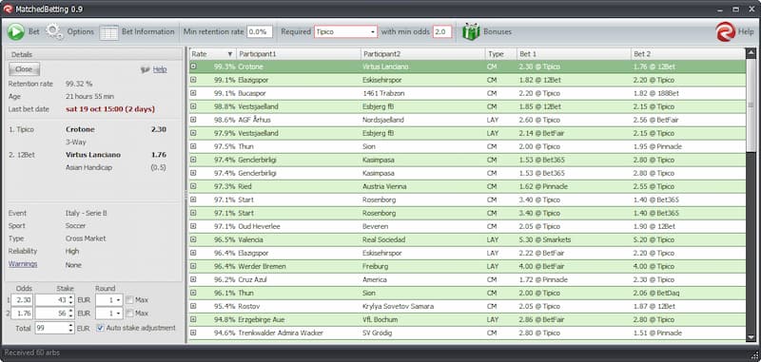Expand the 99.1% Elazigspor row
Viewport: 761px width, 362px height.
[x=193, y=80]
